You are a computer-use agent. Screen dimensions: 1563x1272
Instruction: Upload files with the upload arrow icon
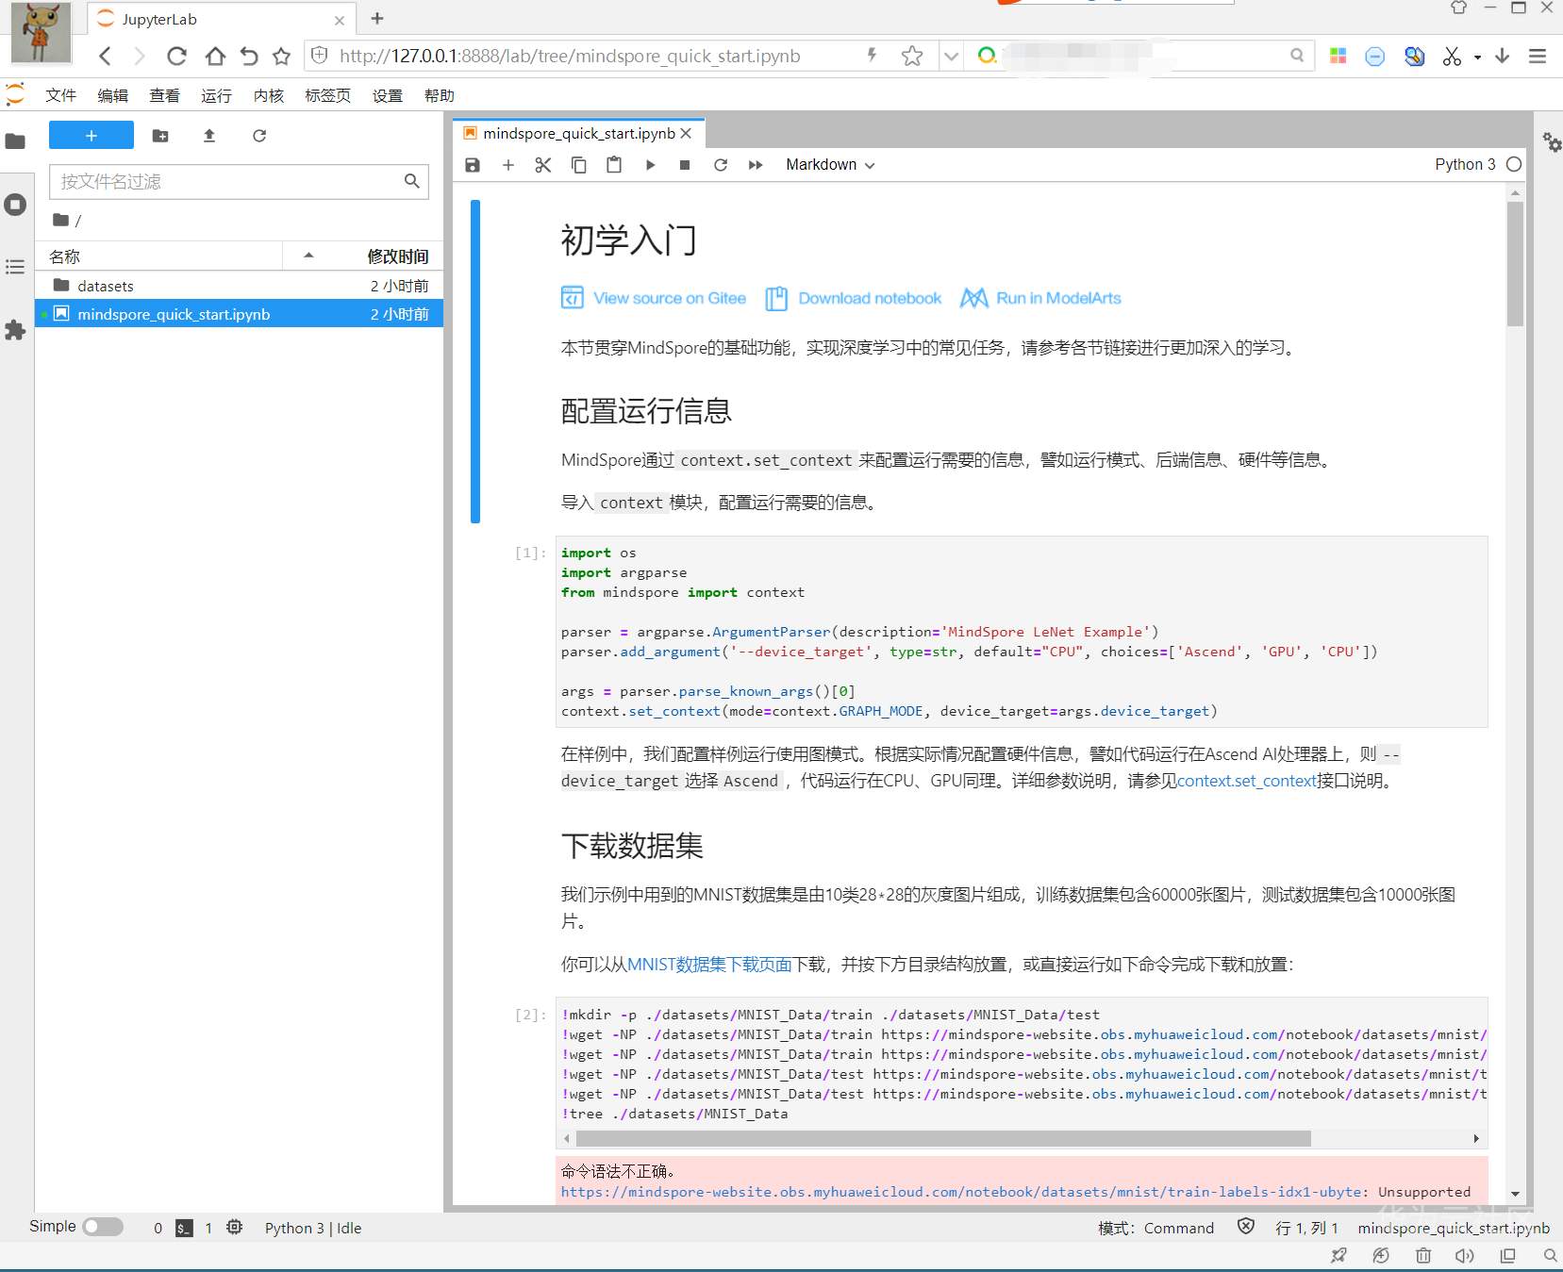click(209, 136)
